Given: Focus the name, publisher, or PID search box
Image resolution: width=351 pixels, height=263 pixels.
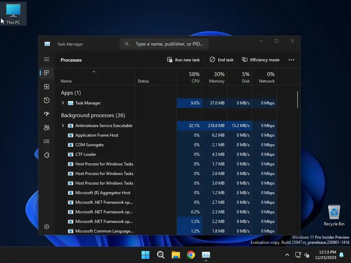Looking at the screenshot, I should point(164,44).
